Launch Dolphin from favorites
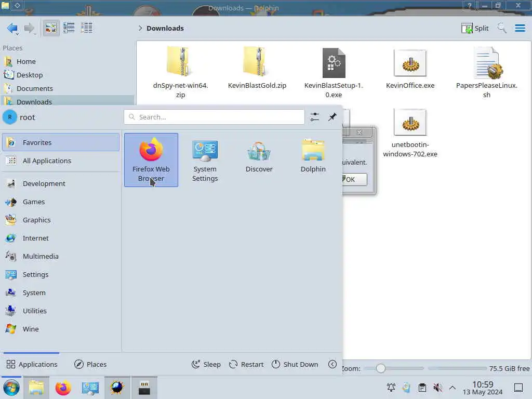 coord(313,160)
